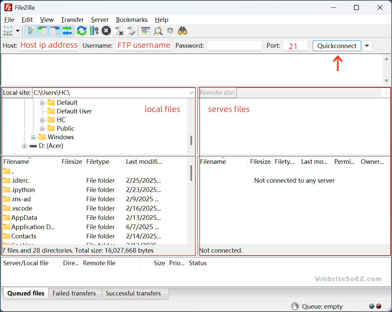Sort local files by Filetype column
Image resolution: width=392 pixels, height=312 pixels.
[x=104, y=162]
